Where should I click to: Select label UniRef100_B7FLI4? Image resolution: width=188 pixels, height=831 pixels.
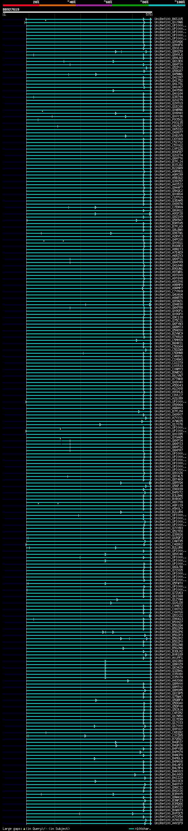tap(169, 162)
